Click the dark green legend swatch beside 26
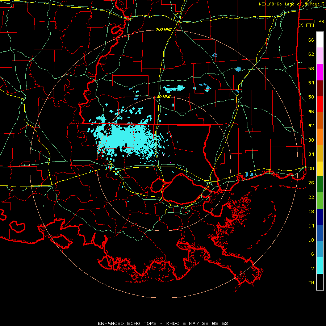 click(320, 184)
